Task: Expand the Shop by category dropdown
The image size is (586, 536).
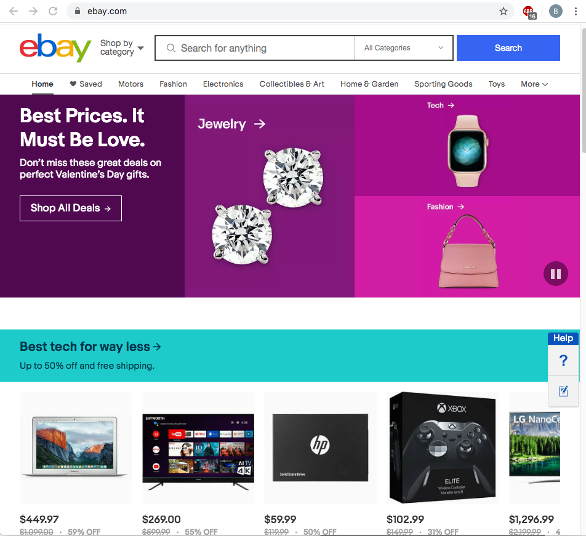Action: pyautogui.click(x=122, y=48)
